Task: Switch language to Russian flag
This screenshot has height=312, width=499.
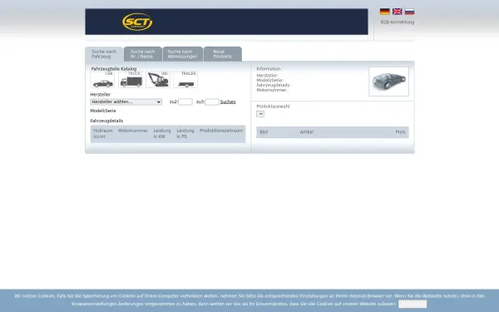Action: pos(409,12)
